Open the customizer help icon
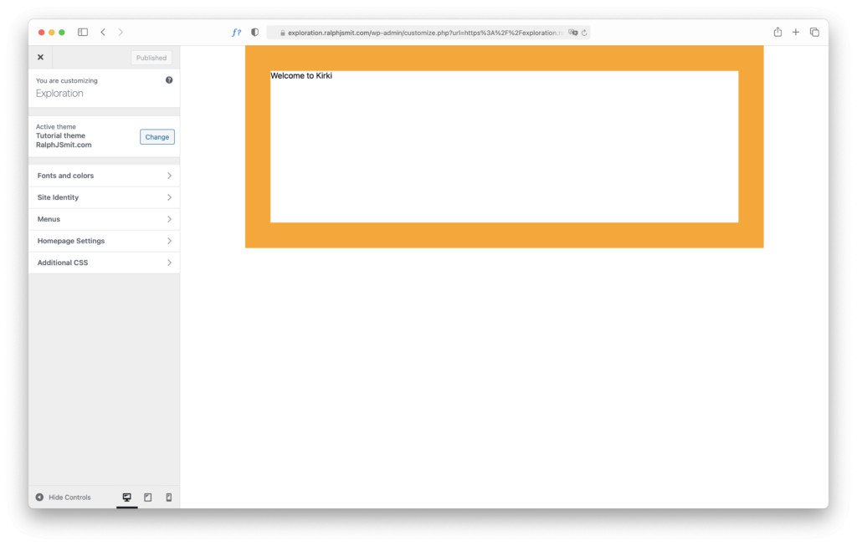Image resolution: width=857 pixels, height=546 pixels. click(168, 79)
